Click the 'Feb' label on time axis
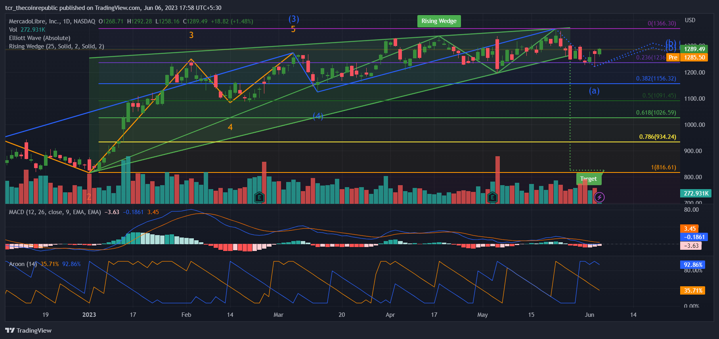This screenshot has height=339, width=719. [x=186, y=315]
